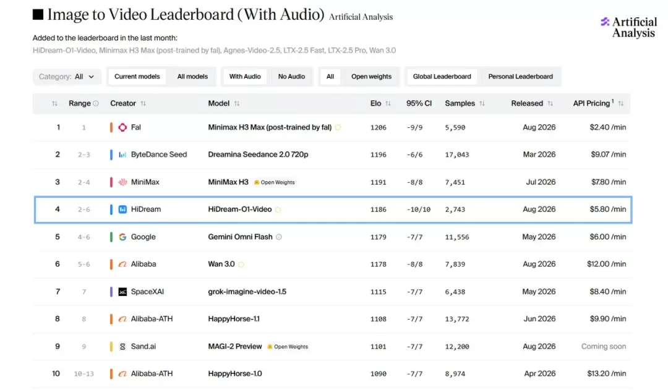This screenshot has width=668, height=390.
Task: Select the Open weights filter
Action: pos(371,77)
